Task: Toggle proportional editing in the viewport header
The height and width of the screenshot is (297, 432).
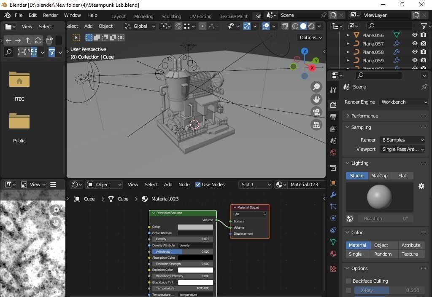Action: 202,26
